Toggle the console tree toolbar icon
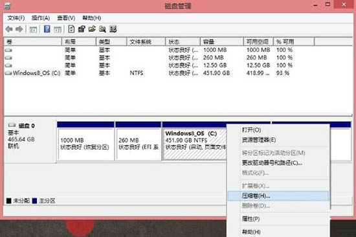 coord(33,29)
